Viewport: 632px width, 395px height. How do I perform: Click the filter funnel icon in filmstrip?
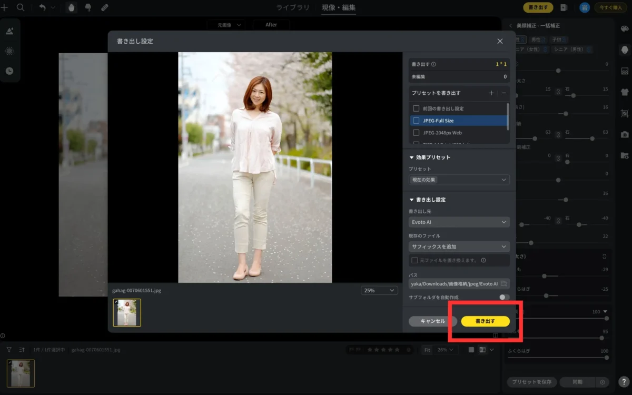tap(9, 349)
